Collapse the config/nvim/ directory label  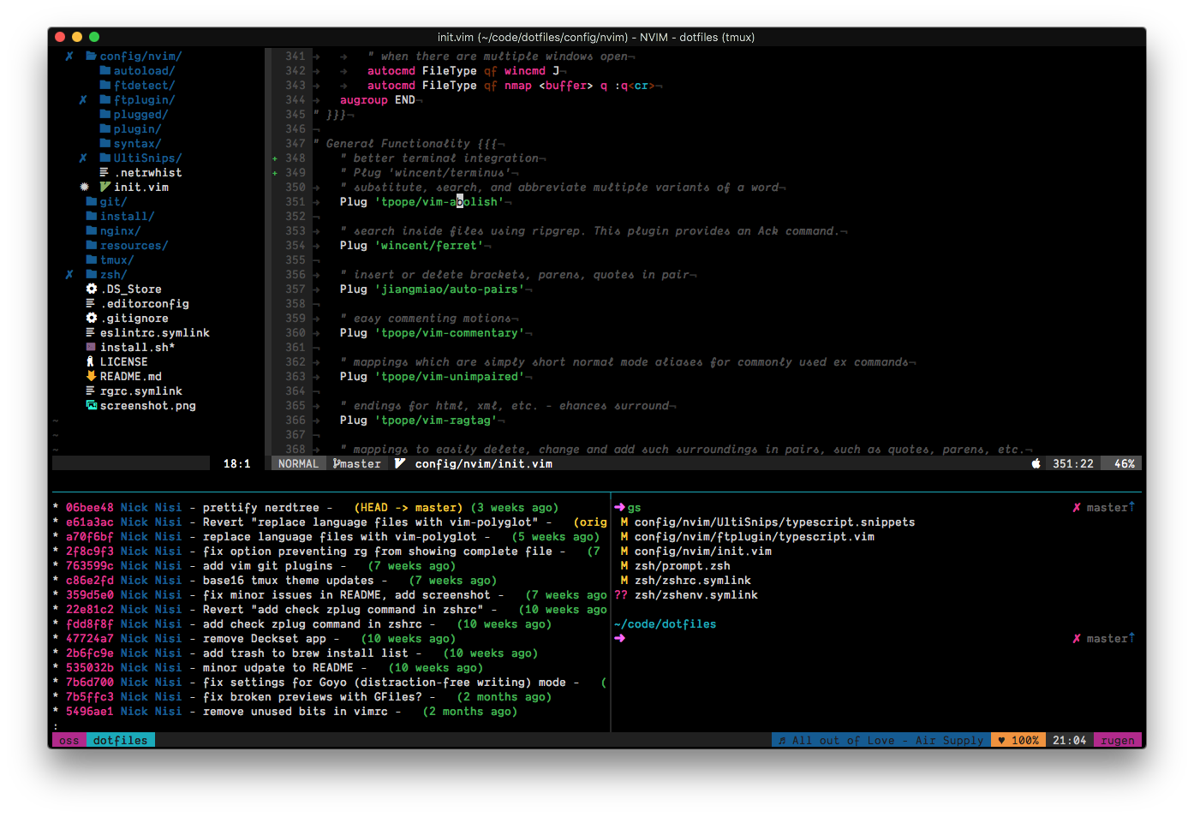140,57
